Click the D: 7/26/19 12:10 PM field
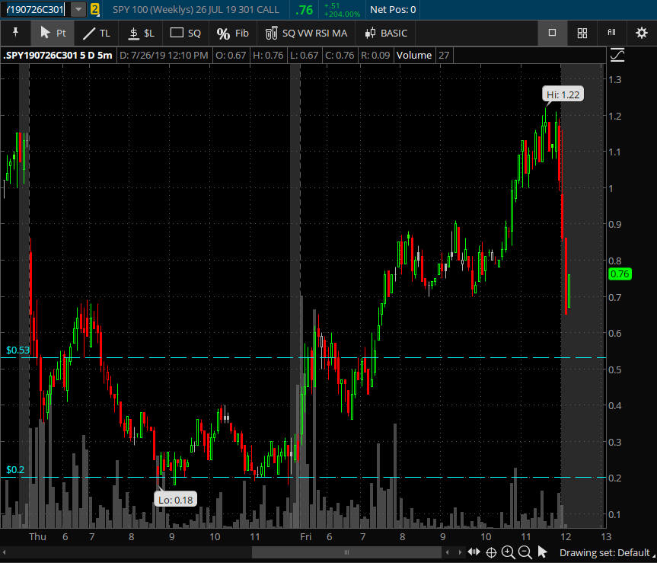Screen dimensions: 657x563 pos(164,56)
